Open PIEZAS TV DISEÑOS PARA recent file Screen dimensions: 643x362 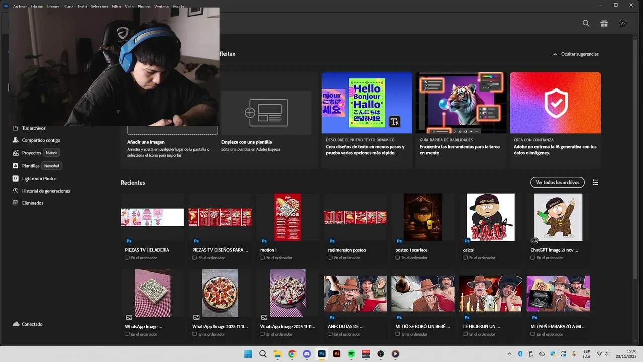pos(220,229)
